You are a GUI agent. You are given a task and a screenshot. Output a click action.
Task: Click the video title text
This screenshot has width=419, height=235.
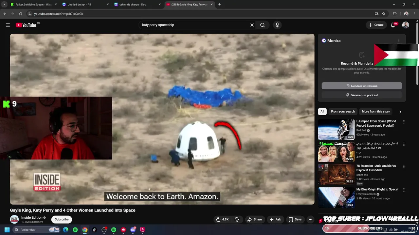73,210
